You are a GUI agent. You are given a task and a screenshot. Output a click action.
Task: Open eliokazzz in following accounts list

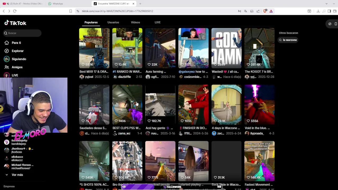(x=14, y=158)
